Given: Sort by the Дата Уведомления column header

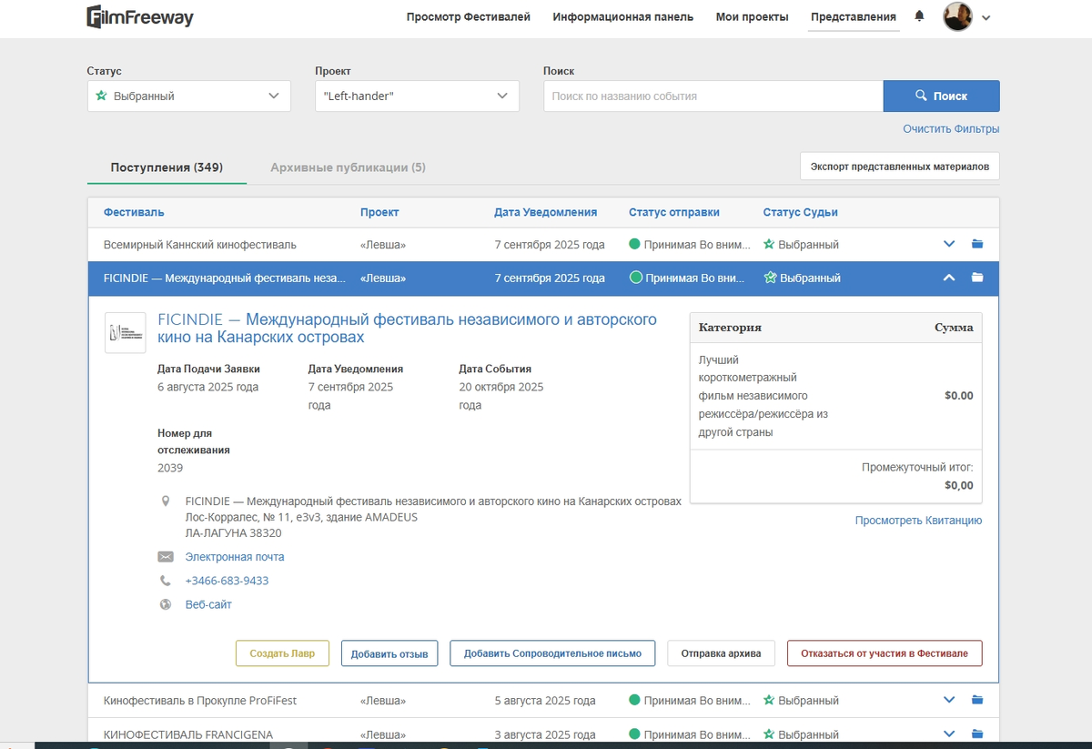Looking at the screenshot, I should 545,212.
